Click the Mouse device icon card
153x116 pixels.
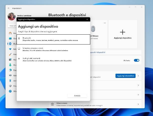(93, 29)
